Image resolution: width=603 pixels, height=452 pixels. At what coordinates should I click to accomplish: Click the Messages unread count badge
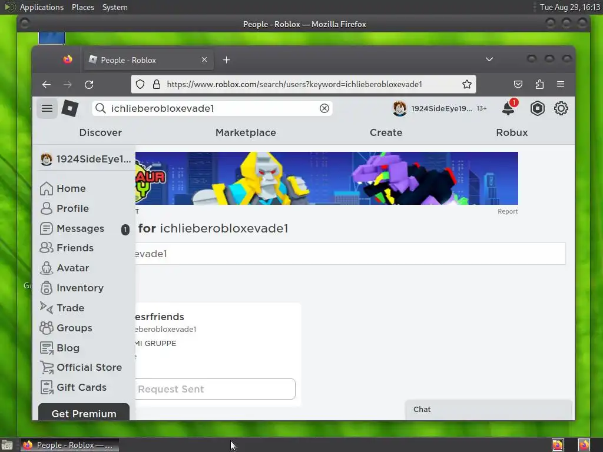coord(125,230)
